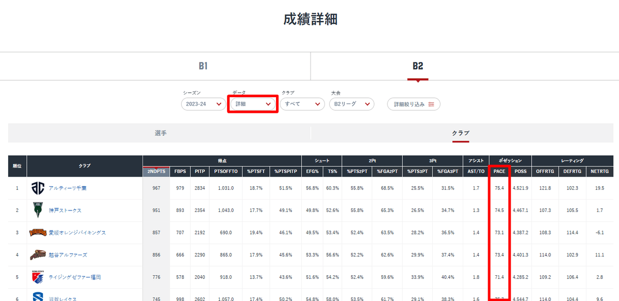This screenshot has width=619, height=301.
Task: Click the Kobe Storks team logo
Action: (x=36, y=210)
